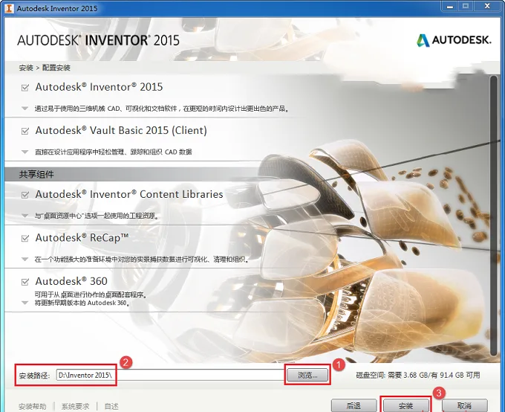Open the 系统要求 system requirements link
505x412 pixels.
pos(75,406)
